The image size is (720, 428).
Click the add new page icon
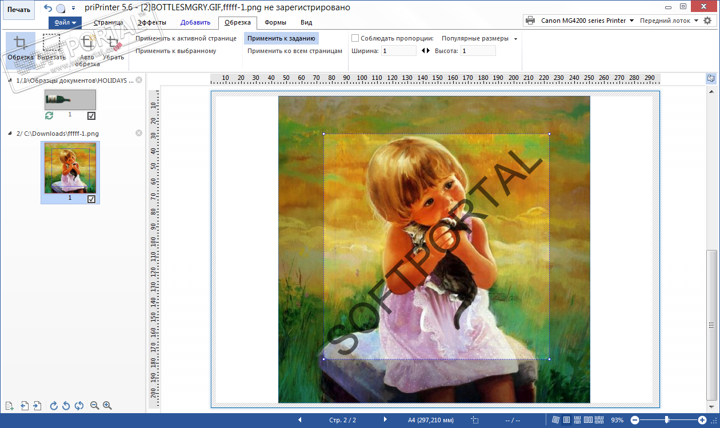tap(9, 406)
